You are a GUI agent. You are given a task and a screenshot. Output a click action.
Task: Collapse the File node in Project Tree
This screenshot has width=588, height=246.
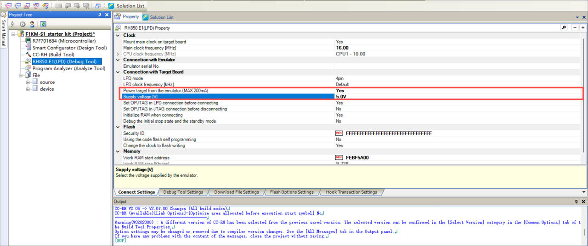click(x=21, y=75)
